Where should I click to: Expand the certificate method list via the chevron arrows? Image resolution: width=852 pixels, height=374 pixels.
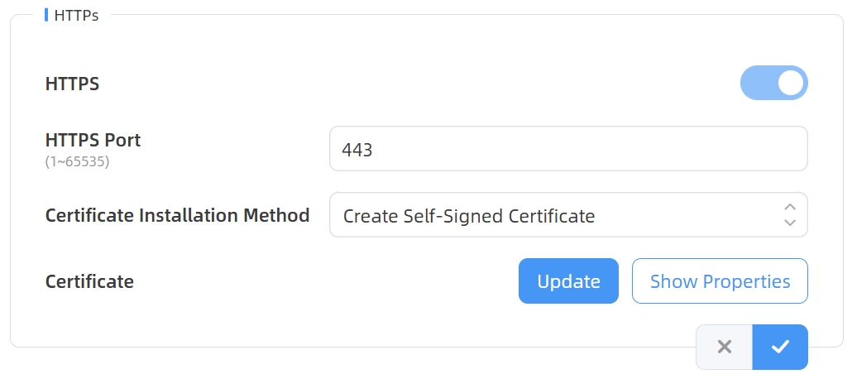[790, 215]
